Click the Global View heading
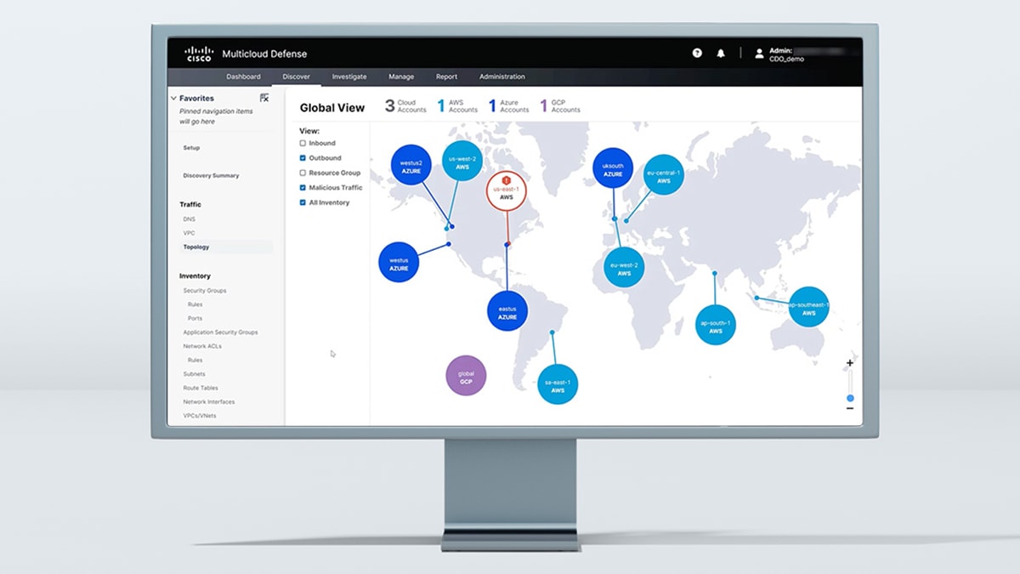The width and height of the screenshot is (1020, 574). (332, 108)
